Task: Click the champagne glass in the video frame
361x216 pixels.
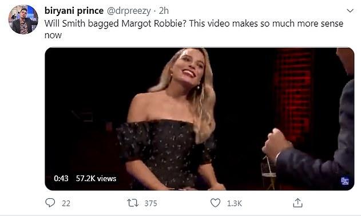Action: 268,173
